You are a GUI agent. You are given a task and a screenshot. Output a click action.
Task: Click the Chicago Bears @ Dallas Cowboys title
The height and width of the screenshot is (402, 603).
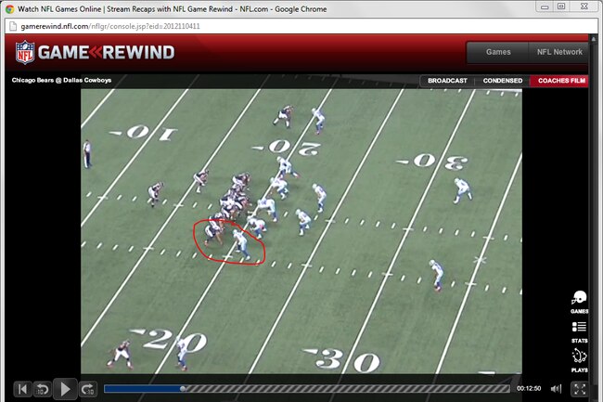[x=61, y=80]
